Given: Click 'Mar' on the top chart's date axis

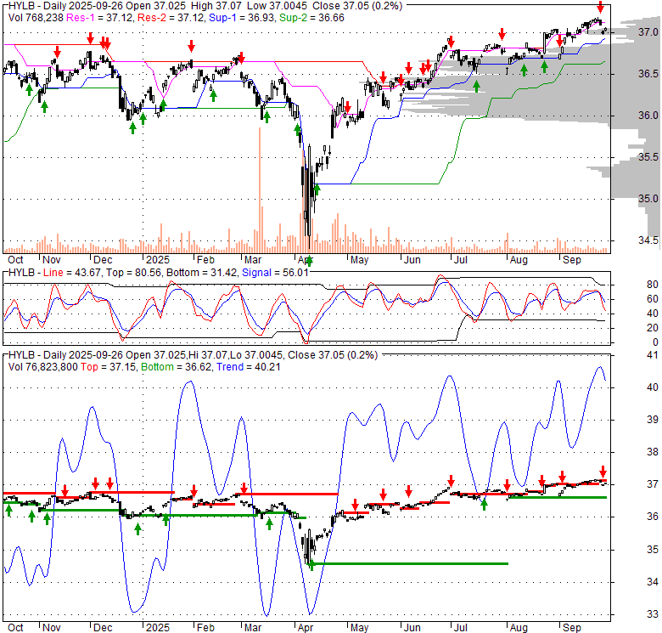Looking at the screenshot, I should point(253,260).
